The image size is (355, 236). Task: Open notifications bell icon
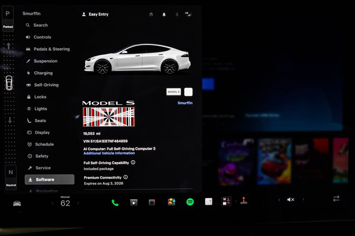click(x=164, y=15)
